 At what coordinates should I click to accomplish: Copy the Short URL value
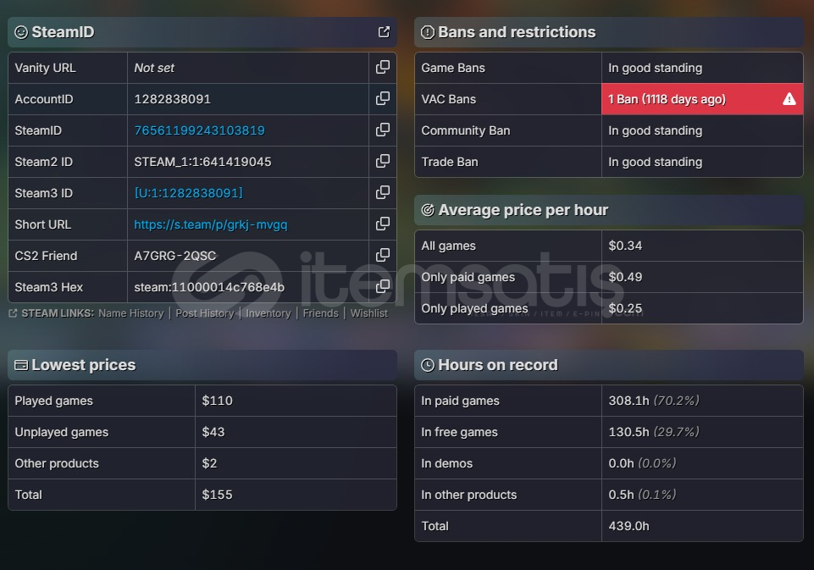pos(383,224)
